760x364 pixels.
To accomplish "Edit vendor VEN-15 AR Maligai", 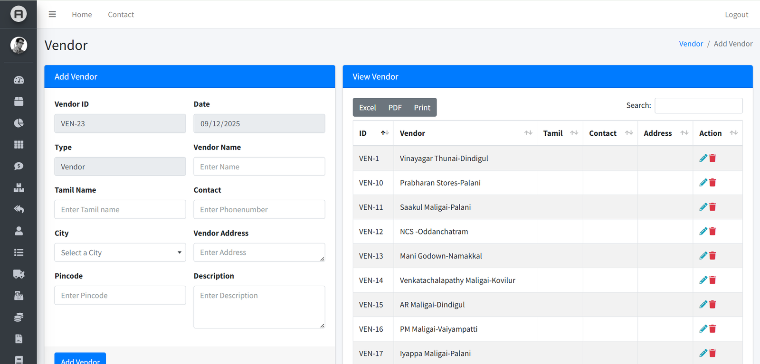I will 703,304.
